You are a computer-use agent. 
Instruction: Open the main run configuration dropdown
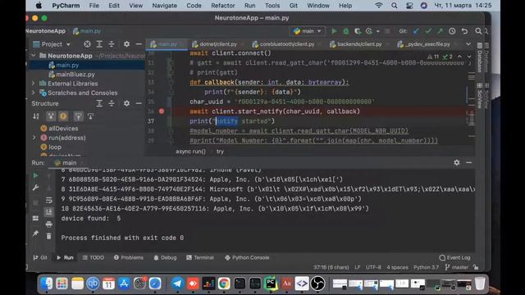pyautogui.click(x=307, y=31)
